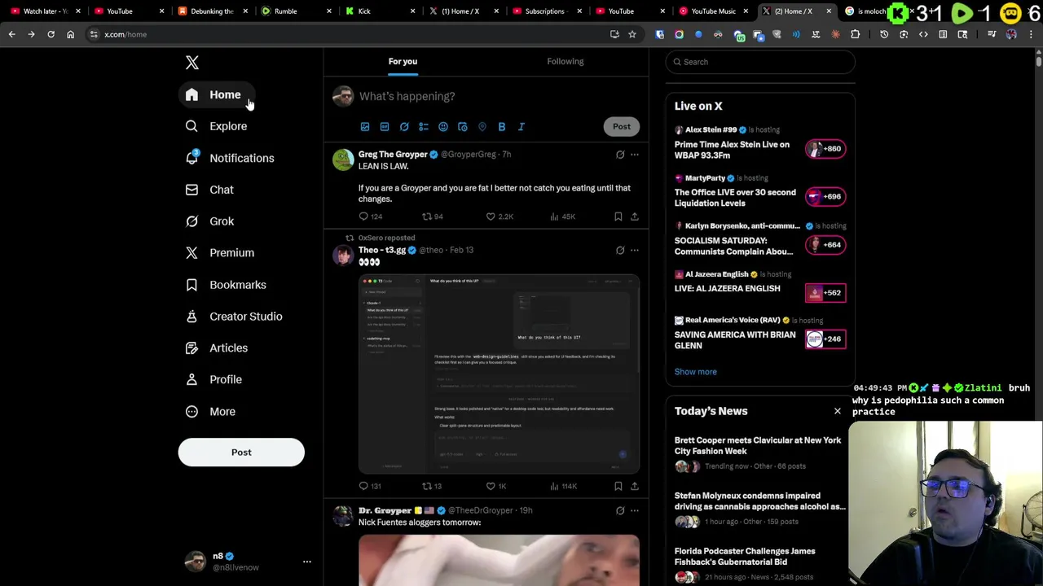Apply bold formatting in composer
1043x586 pixels.
[x=502, y=127]
